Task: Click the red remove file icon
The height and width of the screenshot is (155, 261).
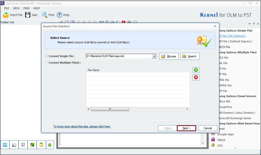Action: [x=196, y=77]
